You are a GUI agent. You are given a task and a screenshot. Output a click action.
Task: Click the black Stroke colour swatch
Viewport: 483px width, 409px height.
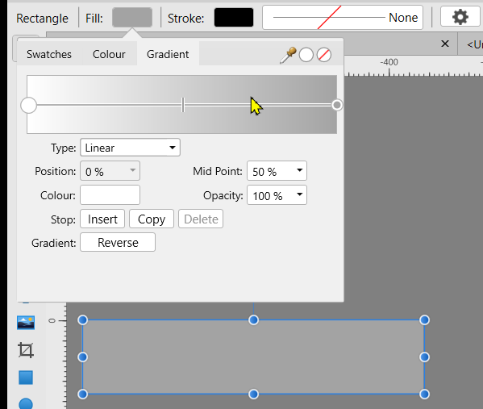(234, 17)
